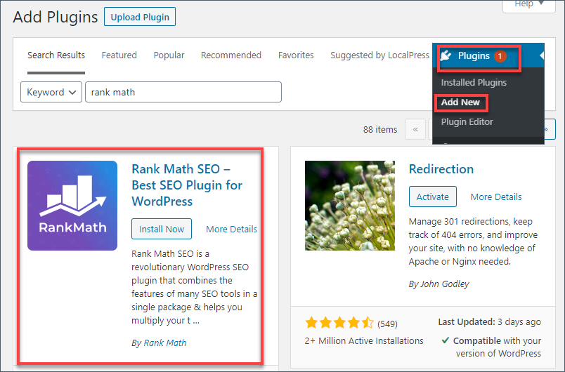Click the Redirection plugin flower thumbnail
The width and height of the screenshot is (565, 372).
tap(350, 206)
